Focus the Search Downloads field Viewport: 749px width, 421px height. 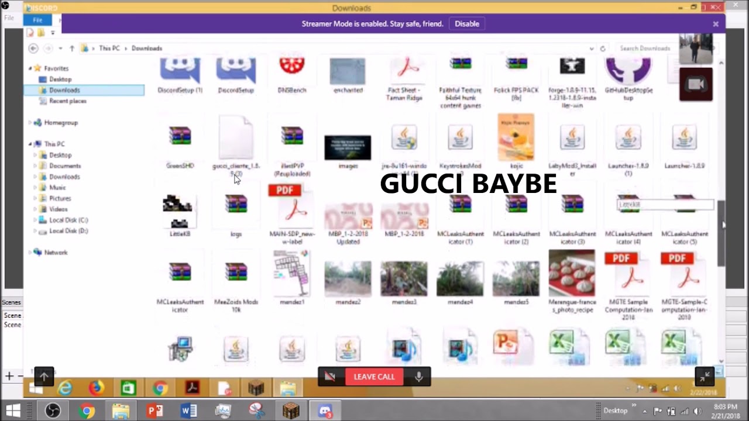coord(647,49)
